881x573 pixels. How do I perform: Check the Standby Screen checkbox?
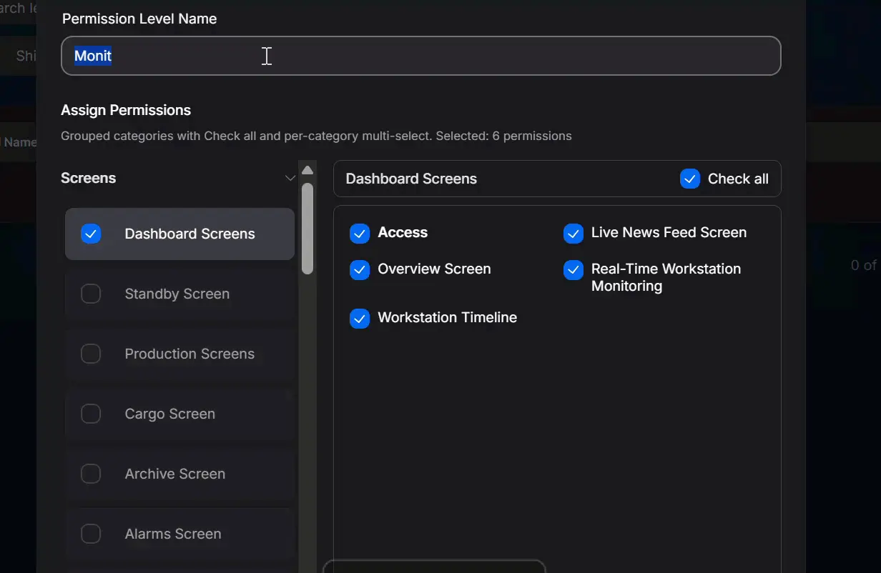91,294
